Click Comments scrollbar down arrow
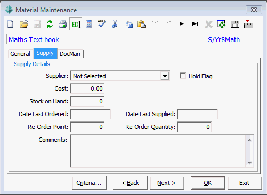This screenshot has width=267, height=195. 249,162
